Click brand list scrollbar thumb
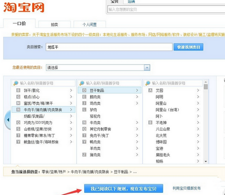The height and width of the screenshot is (195, 225). click(206, 87)
